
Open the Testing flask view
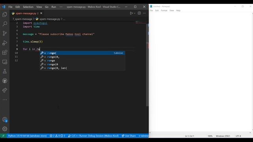(5, 71)
